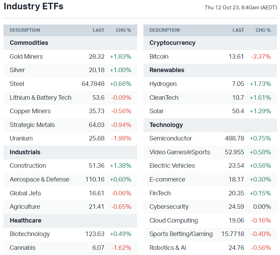Click the Robotics & AI ETF
Image resolution: width=280 pixels, height=255 pixels.
pyautogui.click(x=168, y=248)
